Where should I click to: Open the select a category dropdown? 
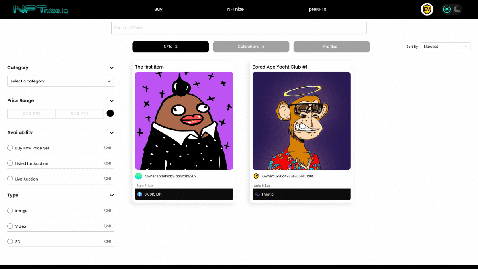(x=61, y=81)
